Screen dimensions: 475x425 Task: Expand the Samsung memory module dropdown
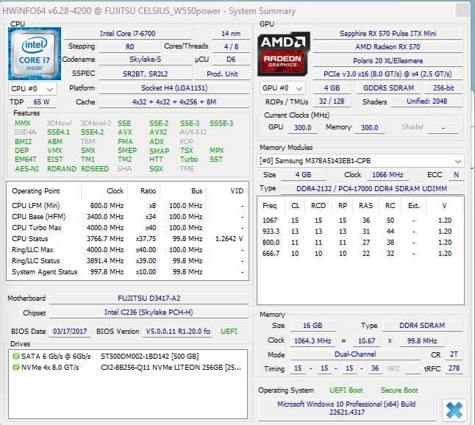click(360, 161)
